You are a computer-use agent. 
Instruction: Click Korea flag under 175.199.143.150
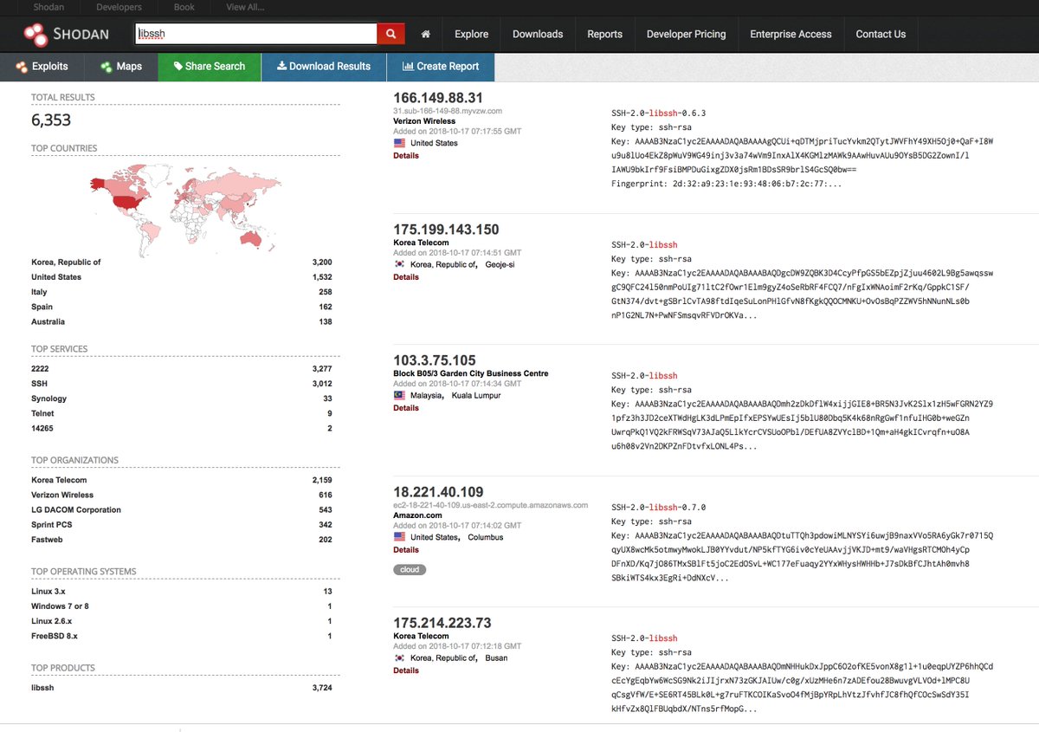[399, 264]
